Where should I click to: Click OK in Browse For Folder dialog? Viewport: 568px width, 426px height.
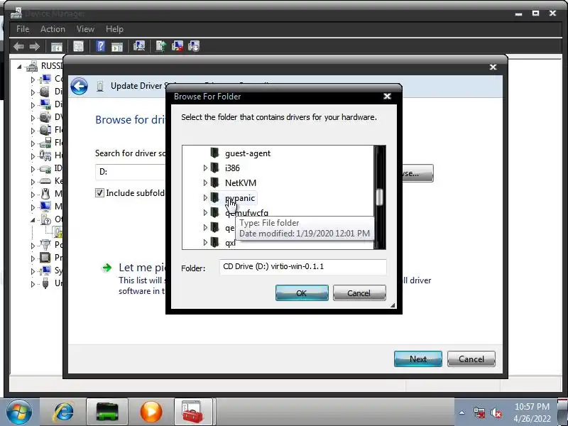[x=302, y=293]
